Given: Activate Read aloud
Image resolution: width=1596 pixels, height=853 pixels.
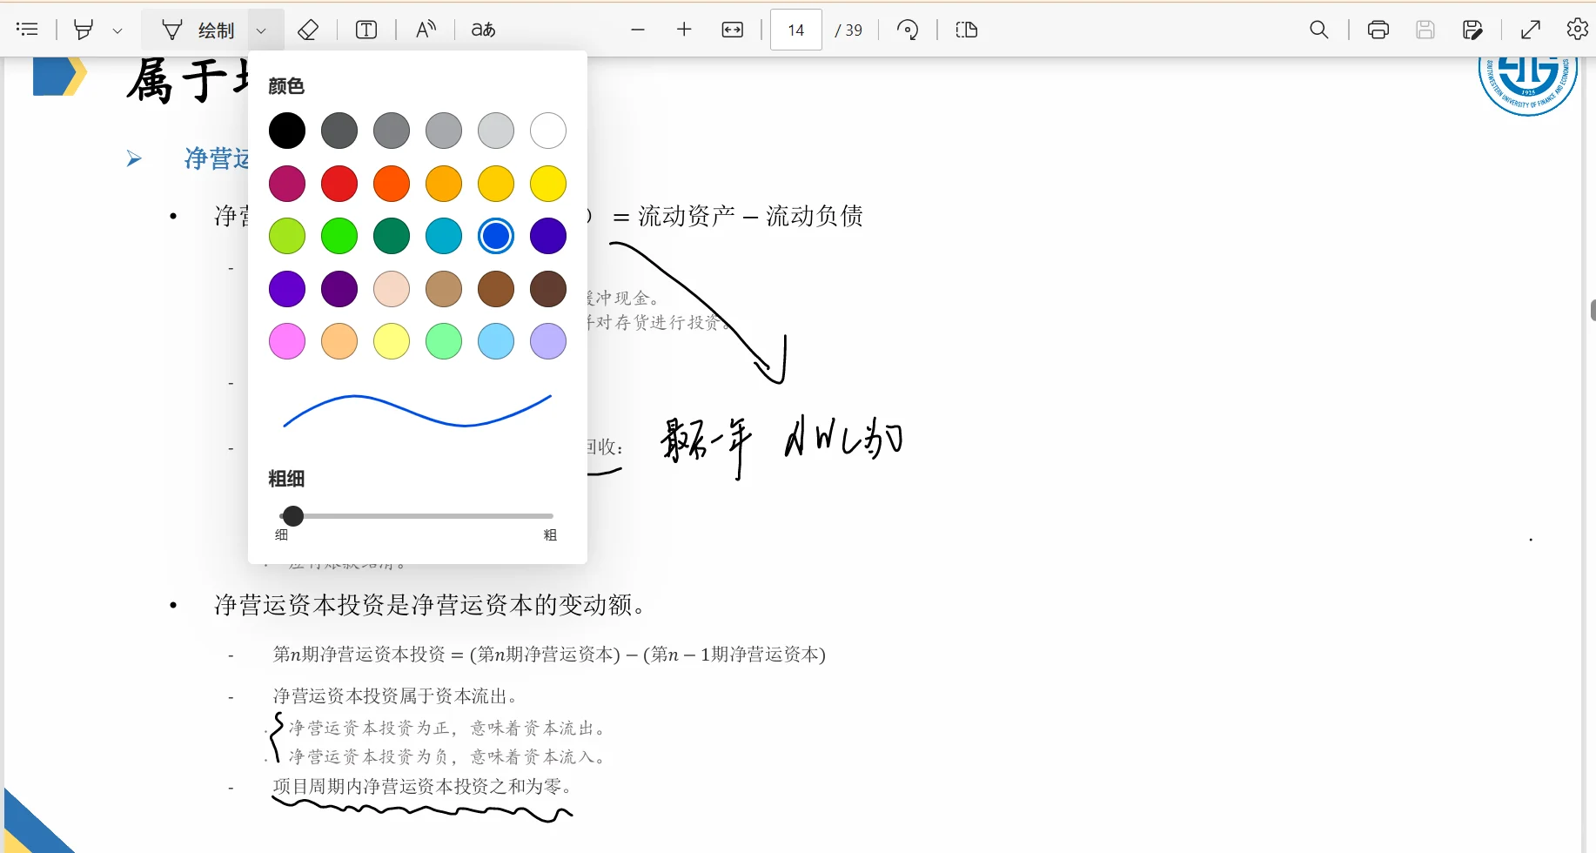Looking at the screenshot, I should coord(426,29).
